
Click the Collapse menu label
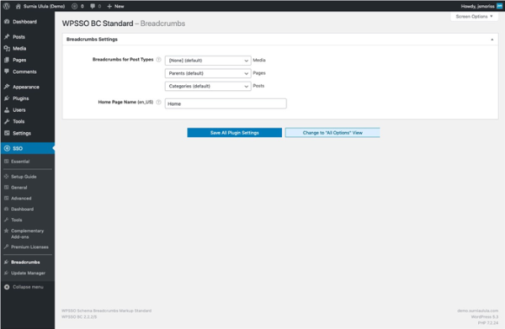tap(28, 287)
